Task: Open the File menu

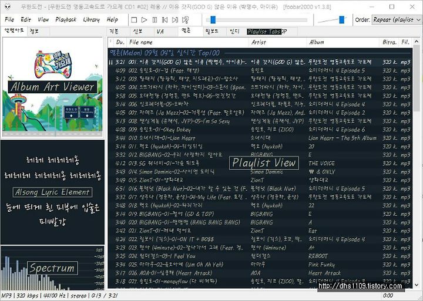Action: pyautogui.click(x=9, y=19)
